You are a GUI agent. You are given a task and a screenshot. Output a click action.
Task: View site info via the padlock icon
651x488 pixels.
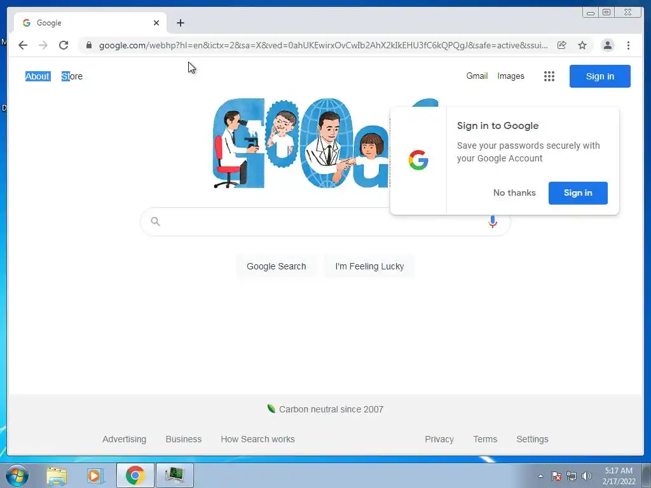click(89, 45)
